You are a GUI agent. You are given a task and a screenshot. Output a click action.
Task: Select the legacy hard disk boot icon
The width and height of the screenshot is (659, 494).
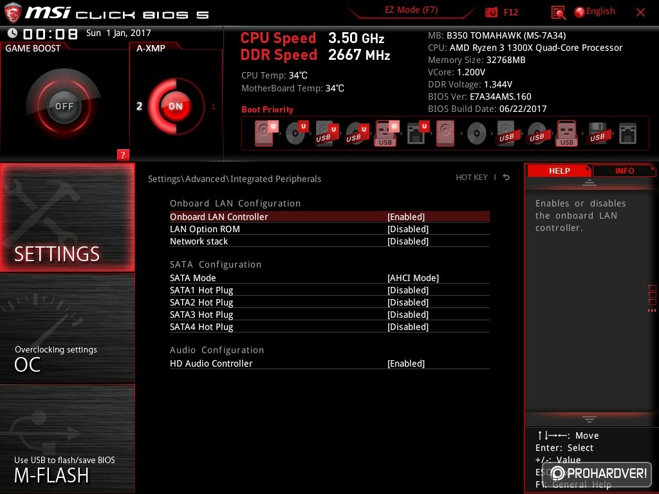pos(445,133)
